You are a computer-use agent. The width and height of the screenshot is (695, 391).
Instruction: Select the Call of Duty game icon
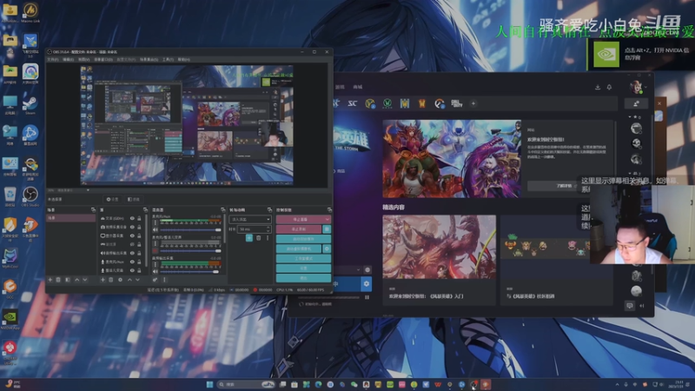457,103
